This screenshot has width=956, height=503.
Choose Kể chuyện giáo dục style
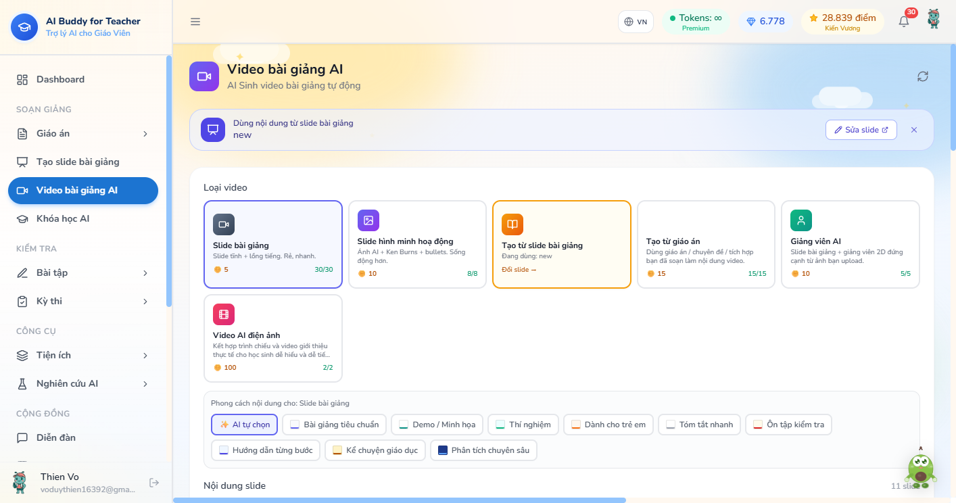pos(375,450)
